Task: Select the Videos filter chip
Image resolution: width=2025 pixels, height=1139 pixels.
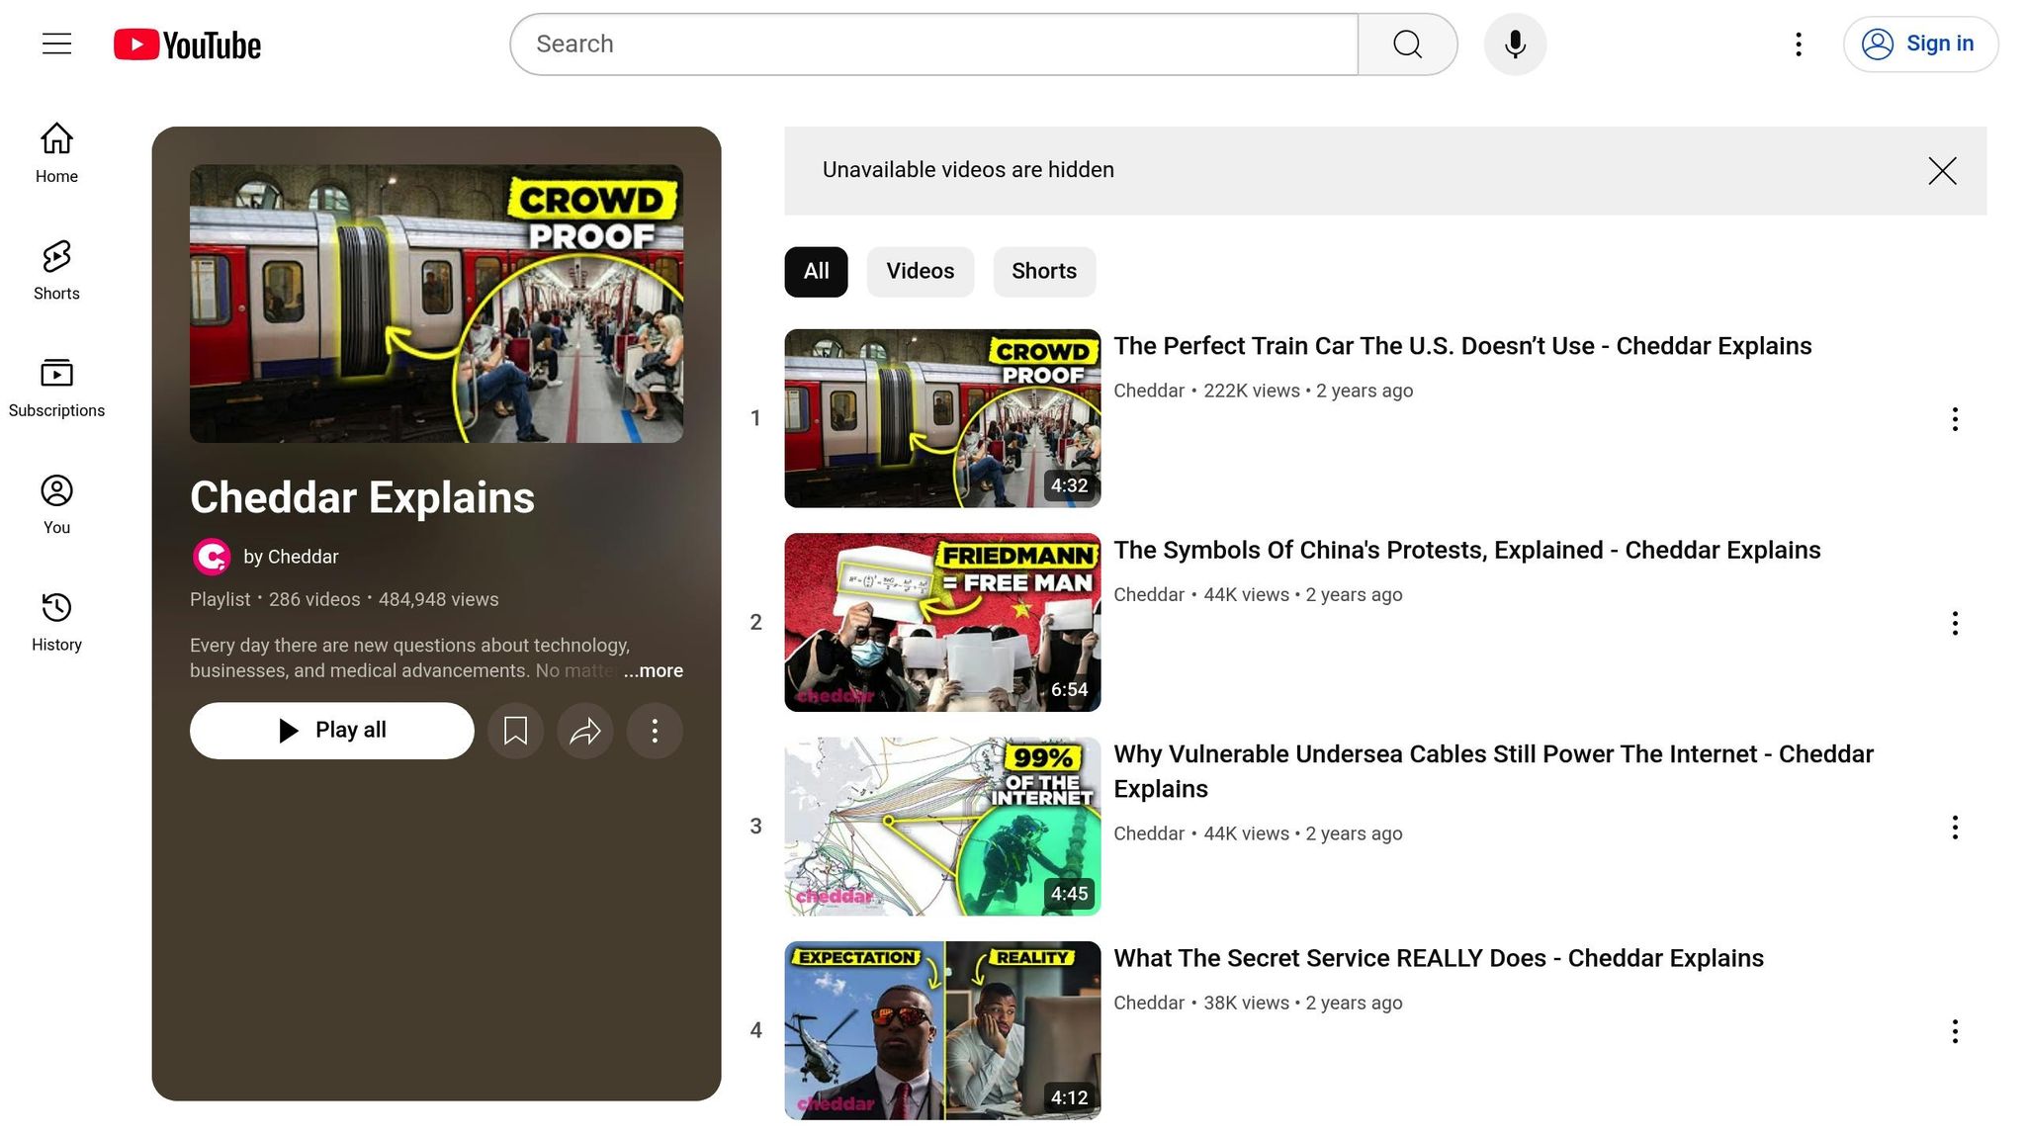Action: pyautogui.click(x=921, y=272)
